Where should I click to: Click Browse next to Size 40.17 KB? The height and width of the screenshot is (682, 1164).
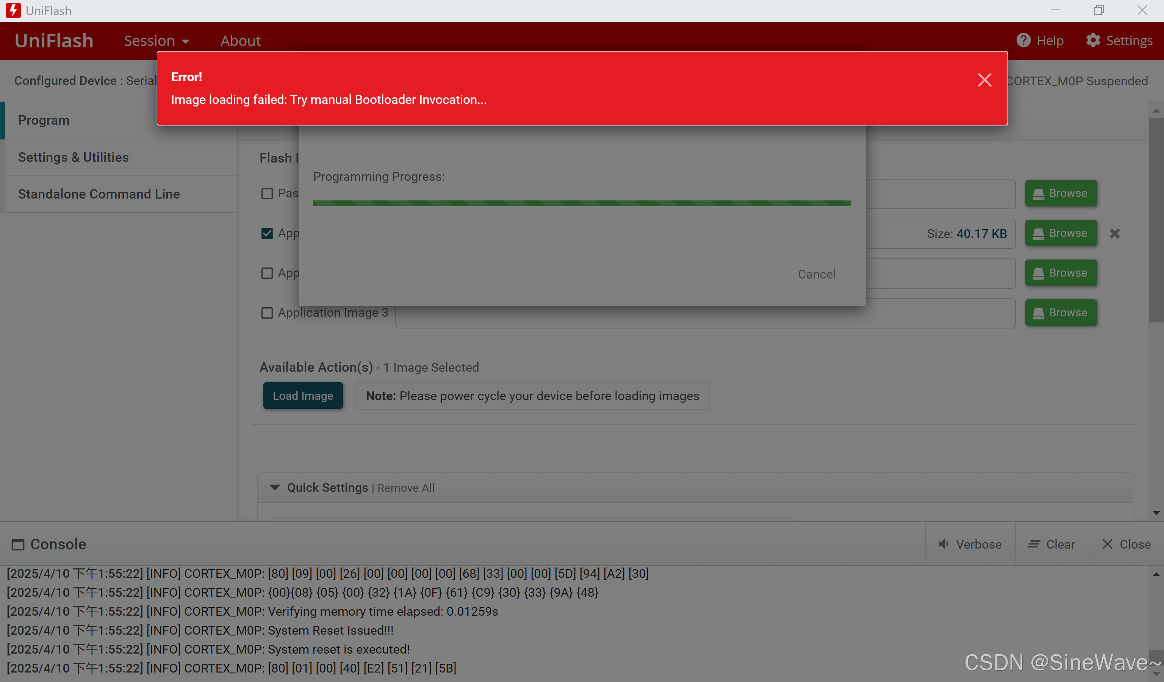[x=1061, y=233]
